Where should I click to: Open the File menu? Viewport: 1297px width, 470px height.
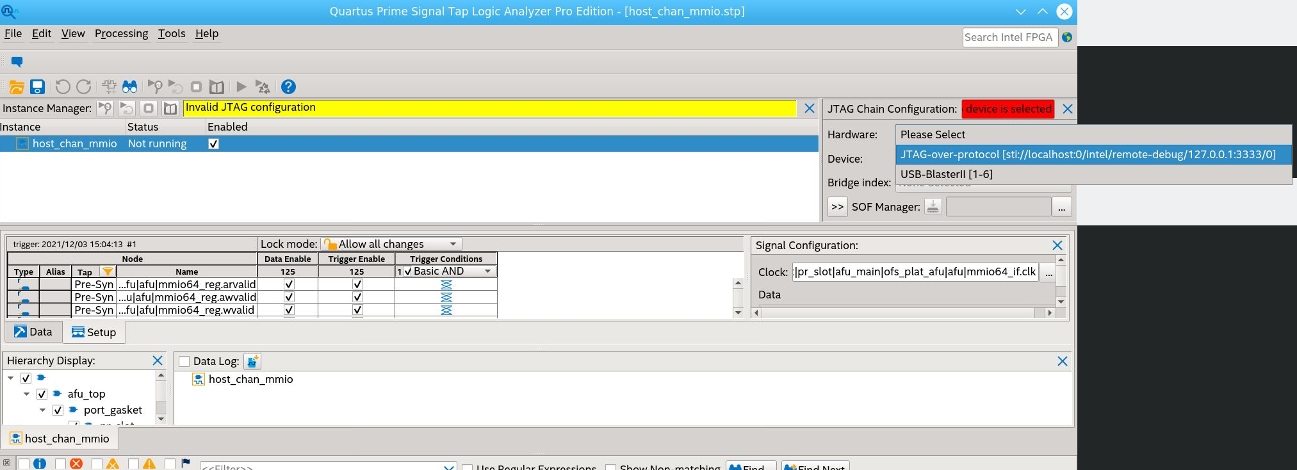13,33
